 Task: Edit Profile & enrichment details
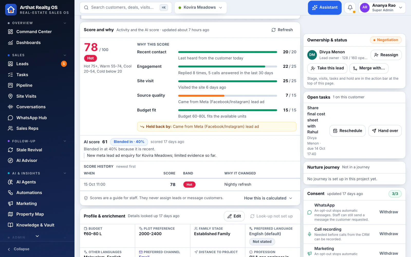pyautogui.click(x=234, y=216)
